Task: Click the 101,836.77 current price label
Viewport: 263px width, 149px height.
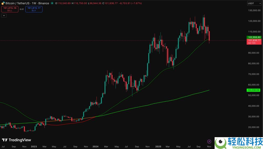Action: [x=254, y=42]
